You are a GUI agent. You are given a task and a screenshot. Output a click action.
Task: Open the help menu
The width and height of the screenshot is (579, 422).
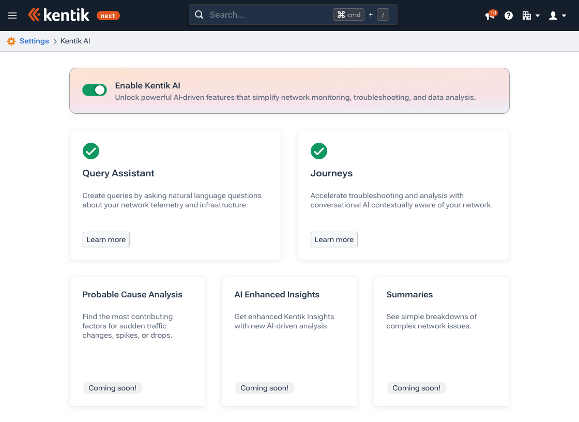tap(508, 16)
